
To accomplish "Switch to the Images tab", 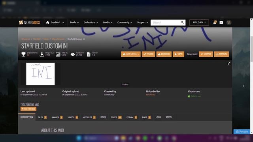I will coord(57,117).
